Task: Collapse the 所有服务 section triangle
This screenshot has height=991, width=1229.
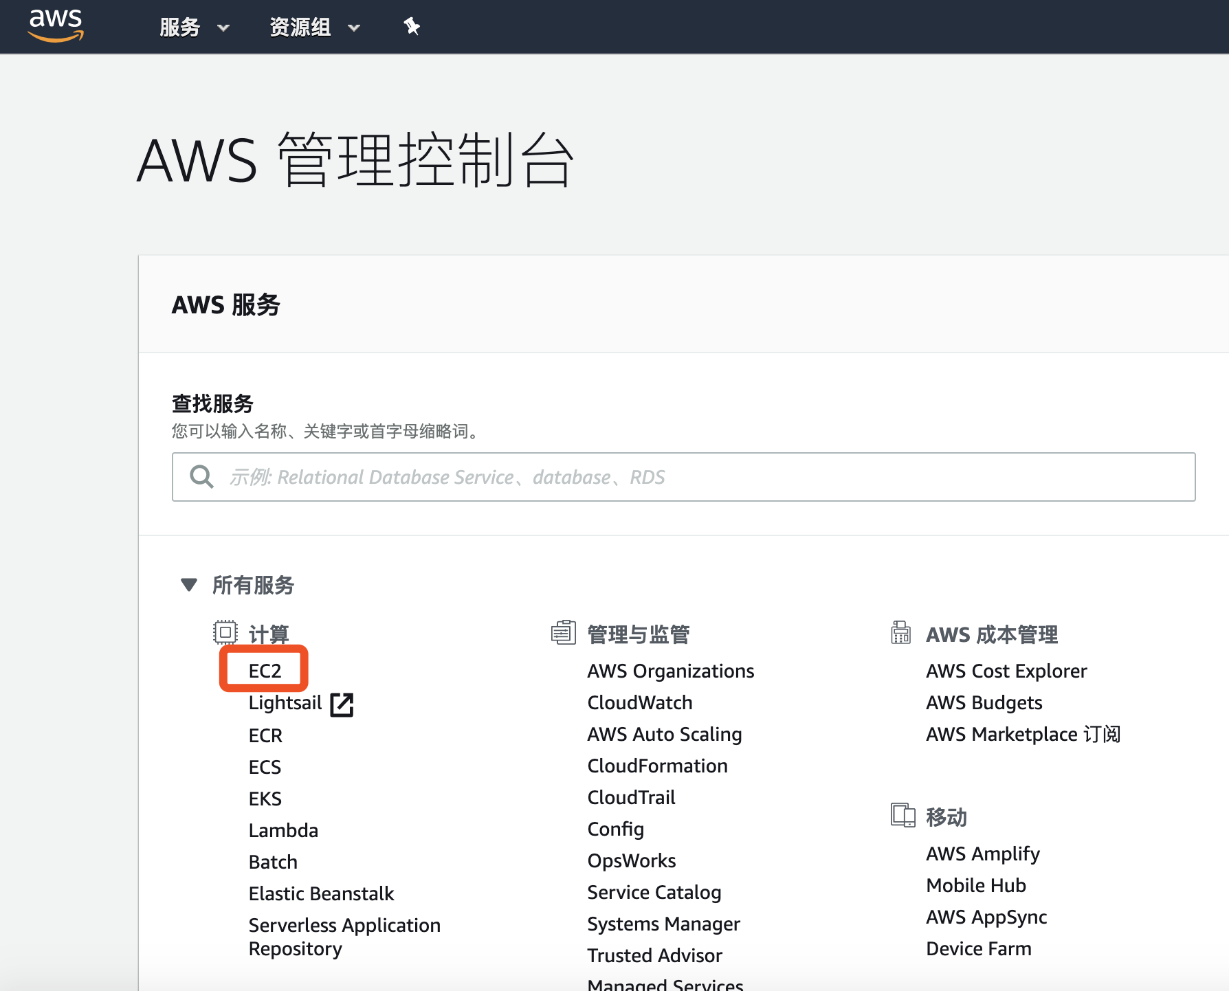Action: 189,585
